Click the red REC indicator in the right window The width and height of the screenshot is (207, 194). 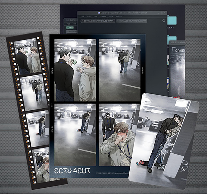click(177, 97)
